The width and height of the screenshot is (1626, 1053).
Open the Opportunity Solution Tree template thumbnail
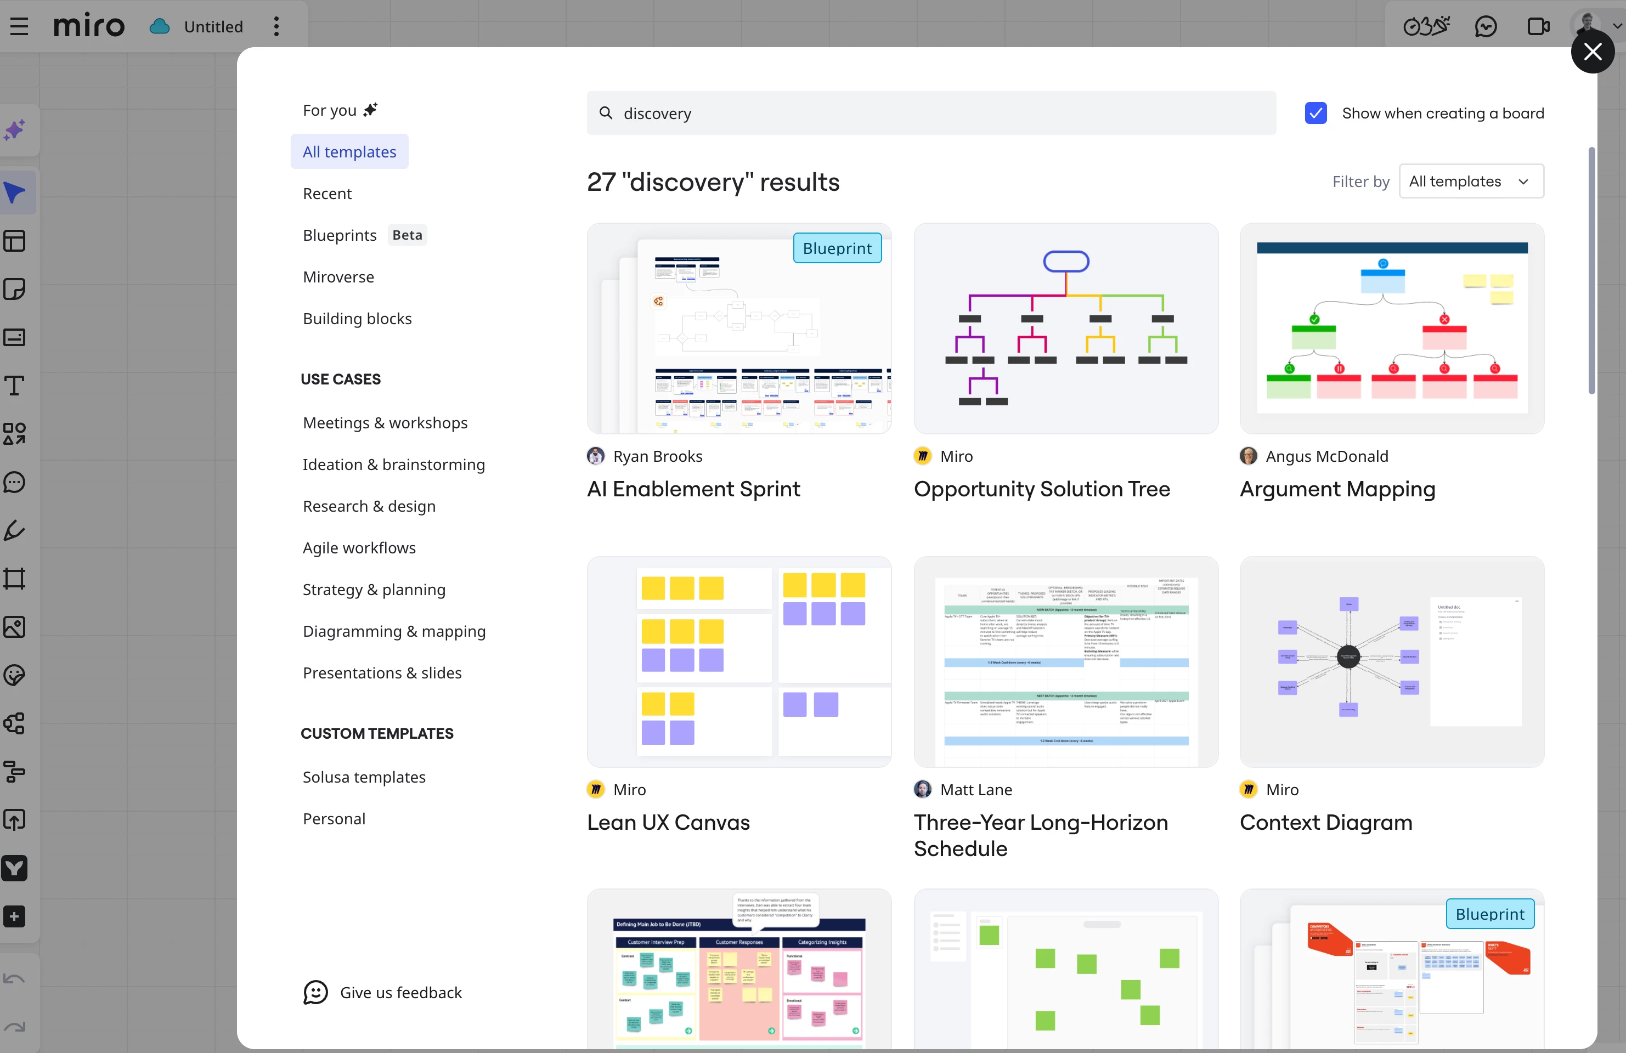tap(1065, 329)
